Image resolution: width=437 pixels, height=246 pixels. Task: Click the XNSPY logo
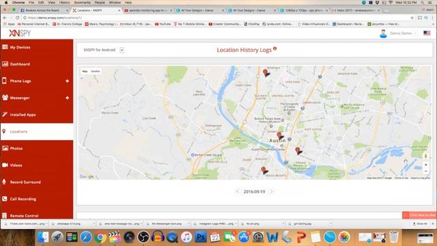click(x=20, y=33)
